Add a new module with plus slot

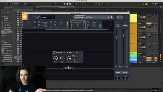coord(110,25)
